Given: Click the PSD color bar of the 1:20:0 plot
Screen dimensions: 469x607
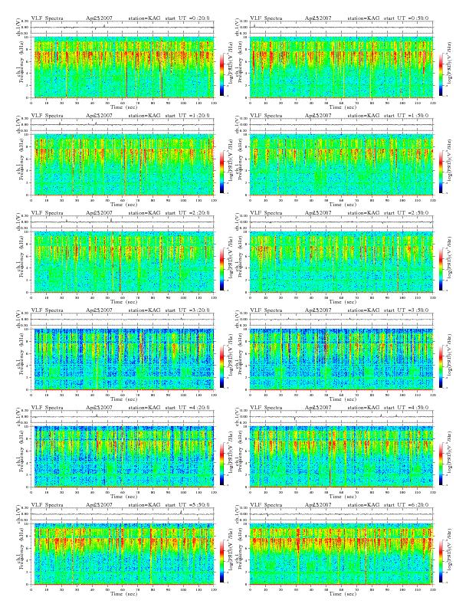Looking at the screenshot, I should coord(221,172).
